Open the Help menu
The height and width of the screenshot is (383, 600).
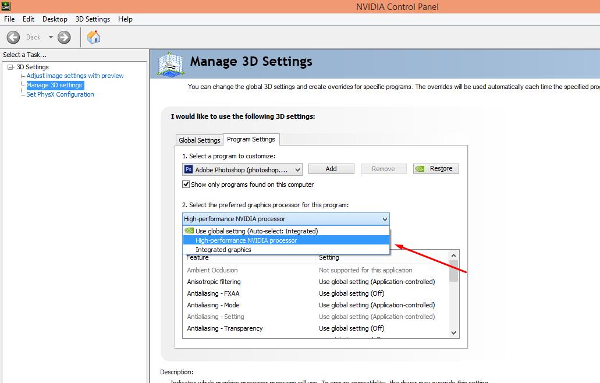point(125,19)
